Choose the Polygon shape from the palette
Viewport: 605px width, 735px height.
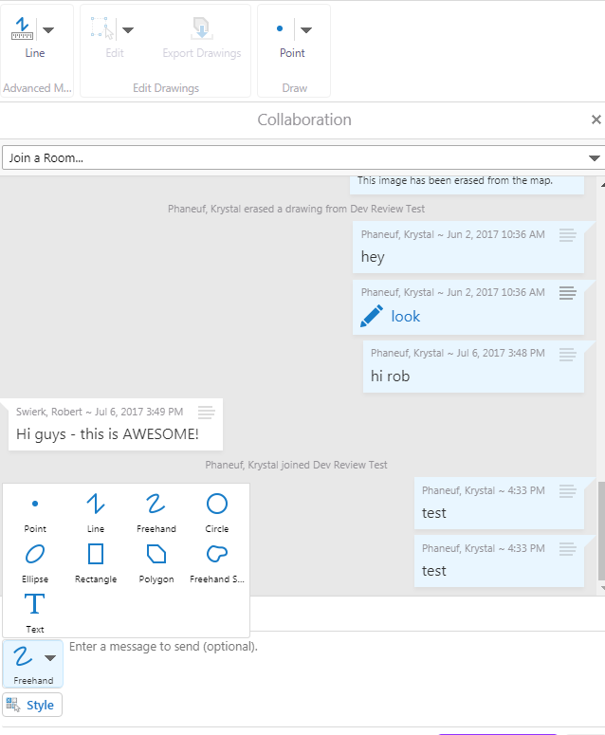click(156, 563)
